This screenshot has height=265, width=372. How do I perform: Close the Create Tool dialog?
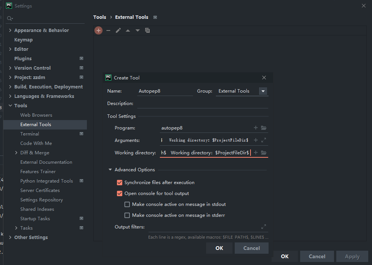[264, 78]
